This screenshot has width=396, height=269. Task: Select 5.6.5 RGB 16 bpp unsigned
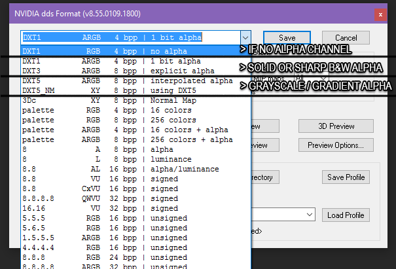click(136, 228)
